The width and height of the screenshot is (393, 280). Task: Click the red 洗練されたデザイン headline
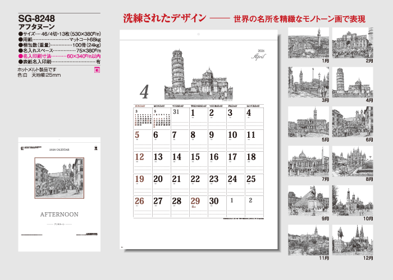coord(164,18)
